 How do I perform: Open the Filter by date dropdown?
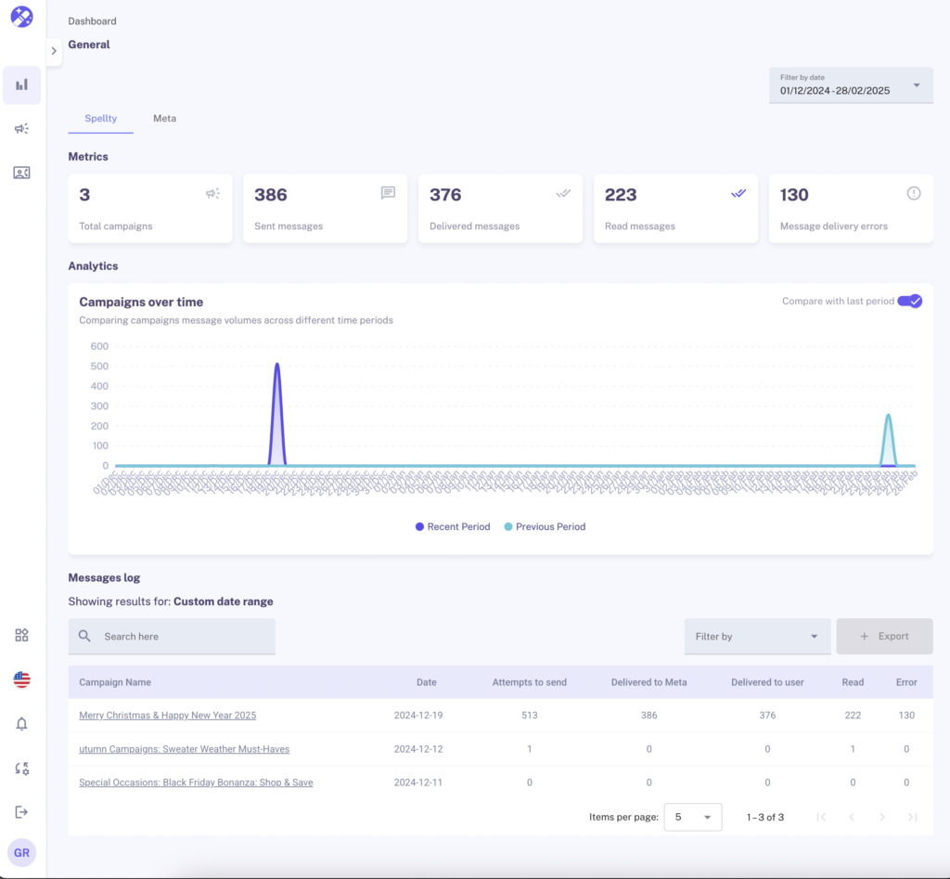click(851, 85)
